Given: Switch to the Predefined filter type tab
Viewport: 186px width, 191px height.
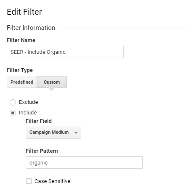Looking at the screenshot, I should (22, 82).
